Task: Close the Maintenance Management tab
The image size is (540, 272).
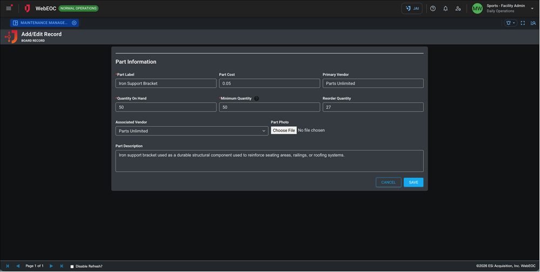Action: tap(75, 23)
